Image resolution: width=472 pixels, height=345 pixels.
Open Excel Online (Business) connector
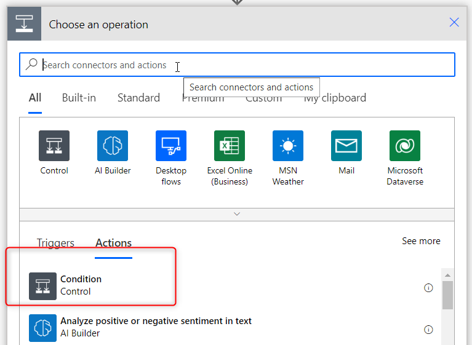230,146
